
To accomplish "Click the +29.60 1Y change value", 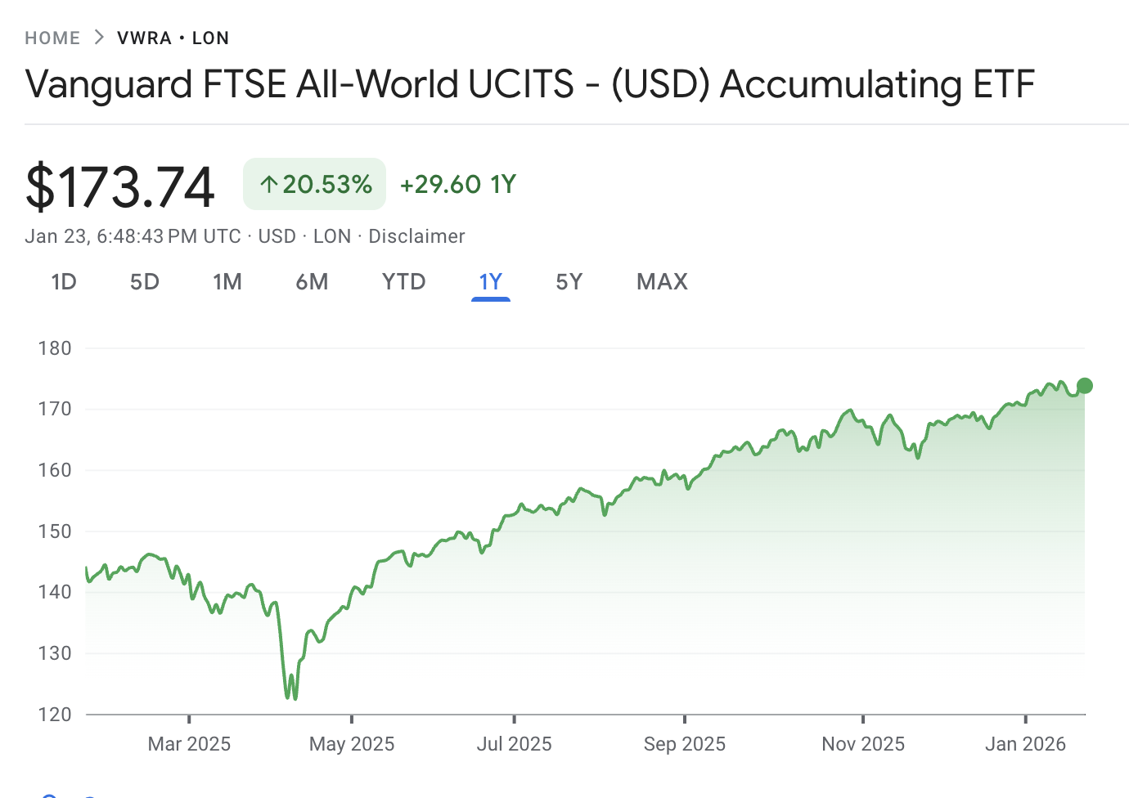I will point(458,185).
